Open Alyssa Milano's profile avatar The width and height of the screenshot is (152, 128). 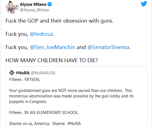tap(12, 7)
